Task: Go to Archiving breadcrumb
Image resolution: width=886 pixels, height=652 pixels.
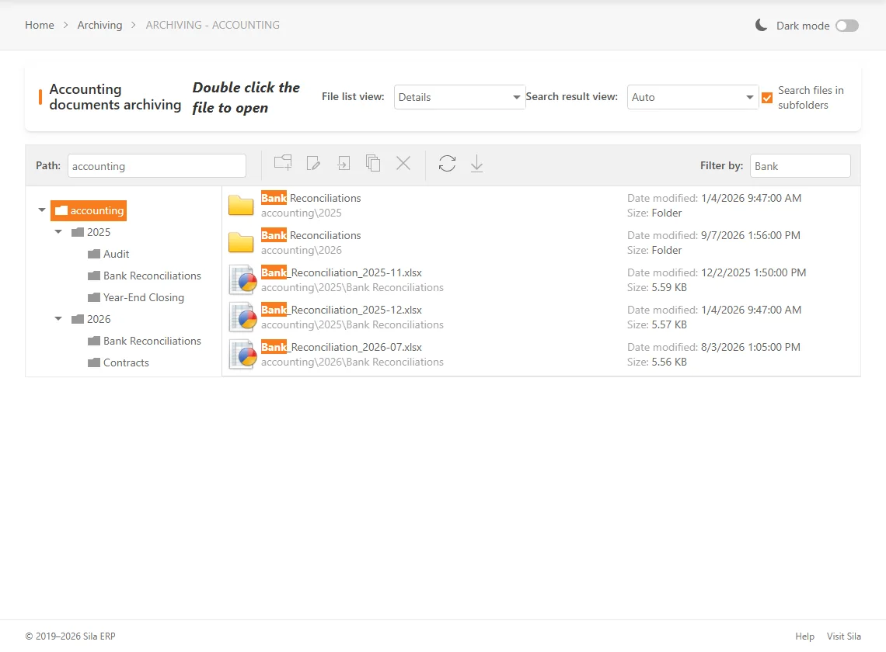Action: click(x=99, y=25)
